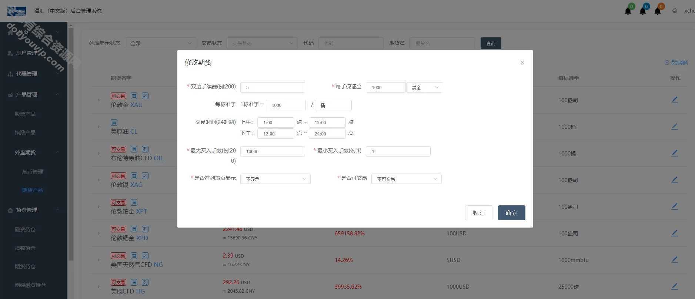This screenshot has width=695, height=299.
Task: Click the 最小买入手数 input field
Action: pyautogui.click(x=398, y=151)
